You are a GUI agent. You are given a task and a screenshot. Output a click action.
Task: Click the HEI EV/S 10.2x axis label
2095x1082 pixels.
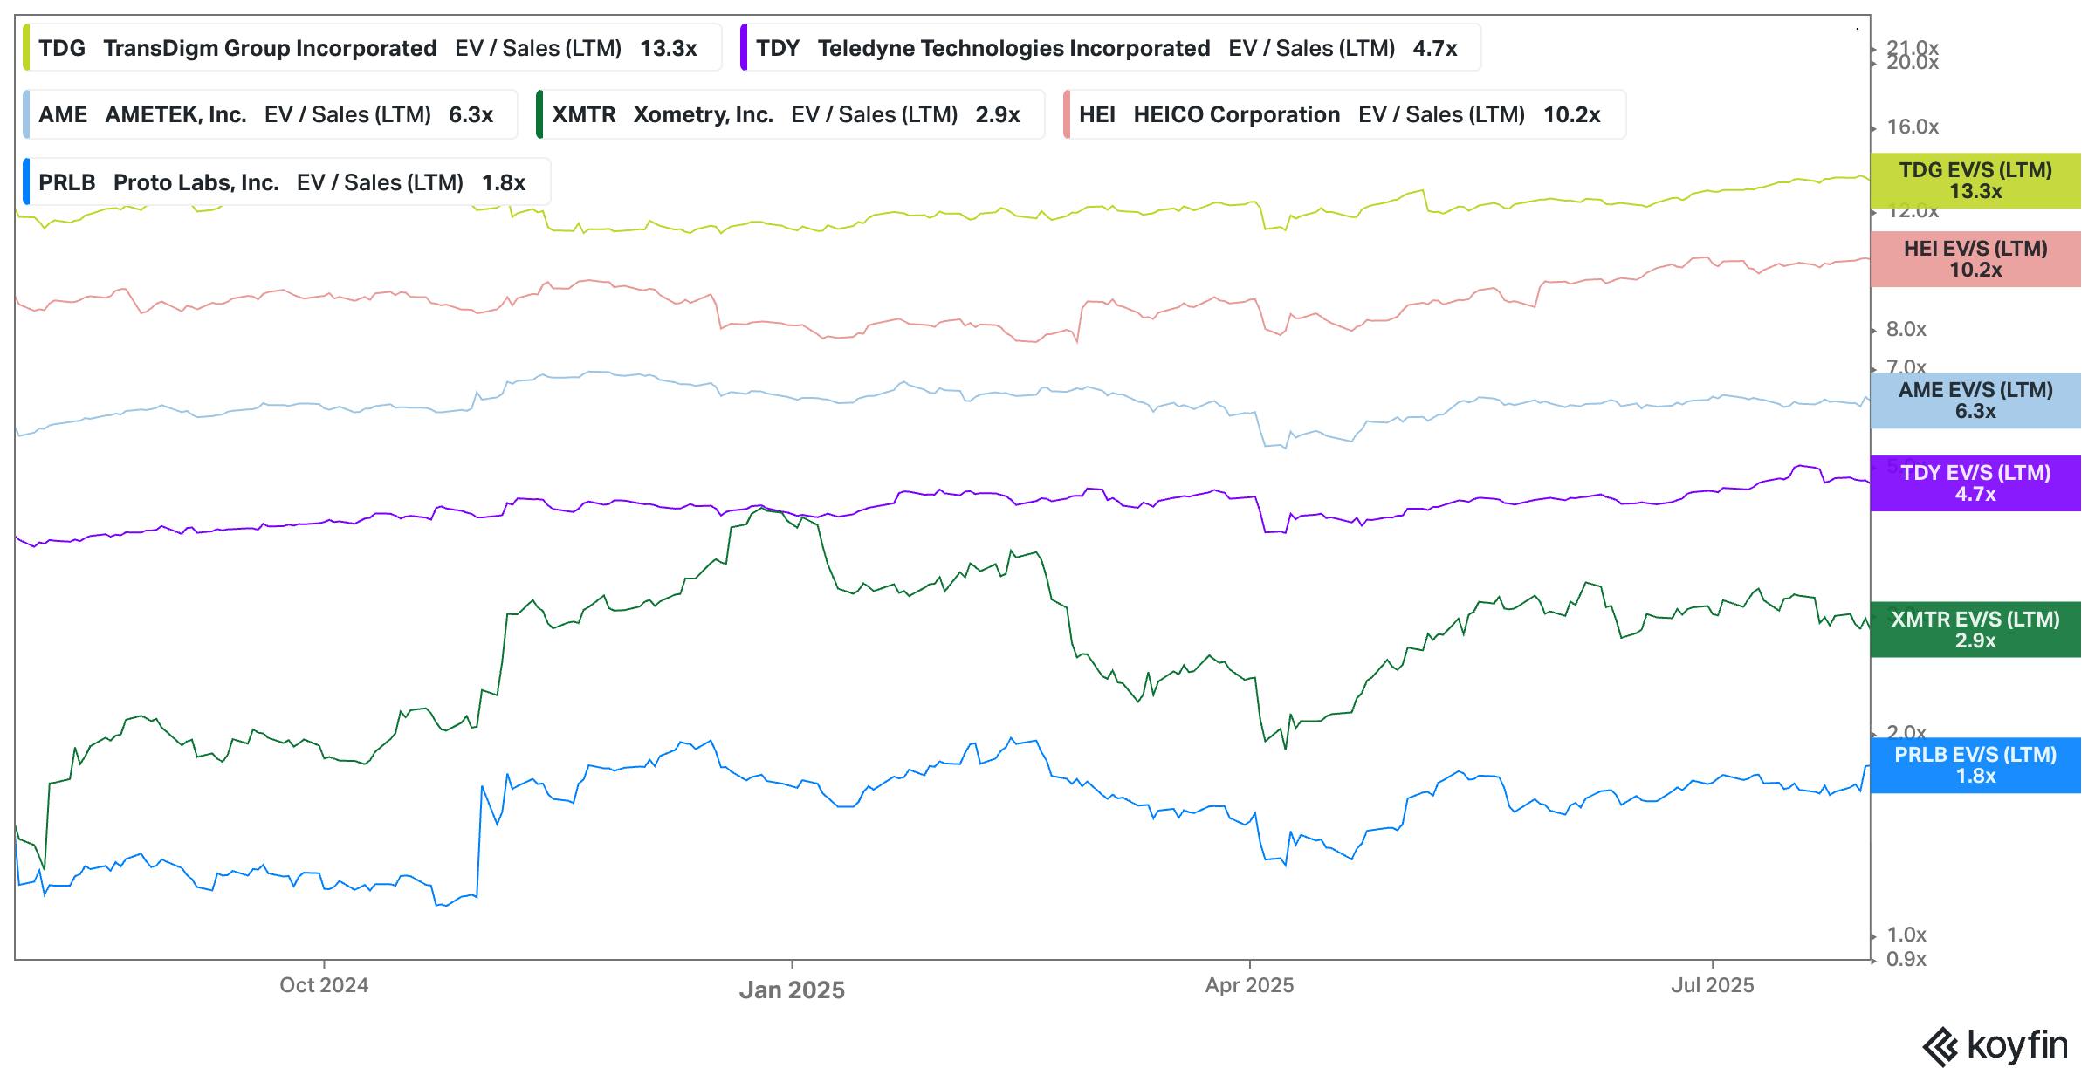pos(1975,259)
